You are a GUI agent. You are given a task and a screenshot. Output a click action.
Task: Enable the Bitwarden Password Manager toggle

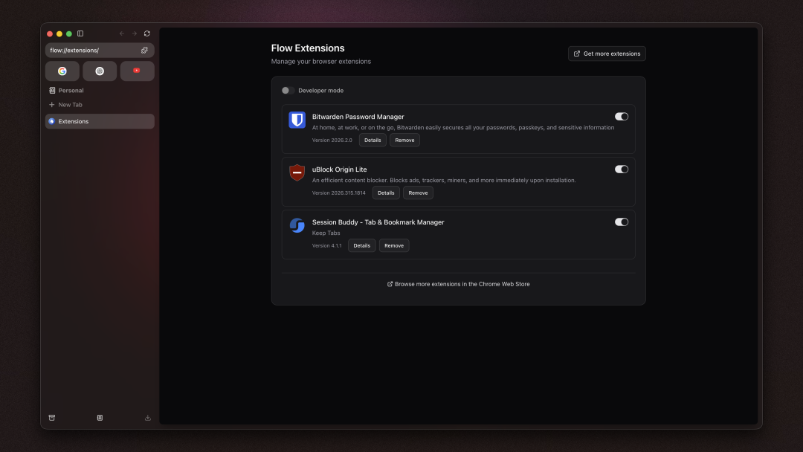[621, 116]
